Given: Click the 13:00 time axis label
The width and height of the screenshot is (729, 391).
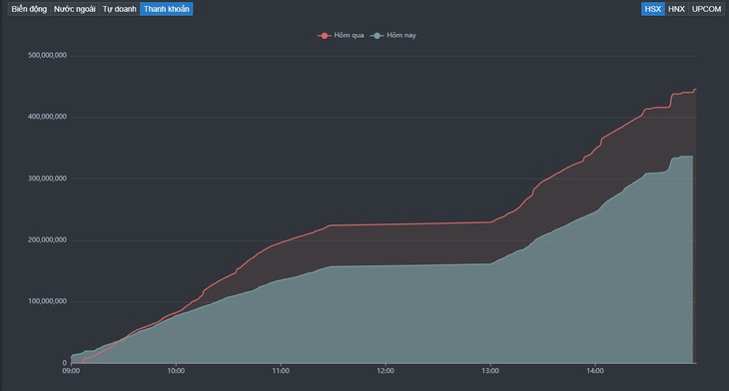Looking at the screenshot, I should click(x=490, y=371).
